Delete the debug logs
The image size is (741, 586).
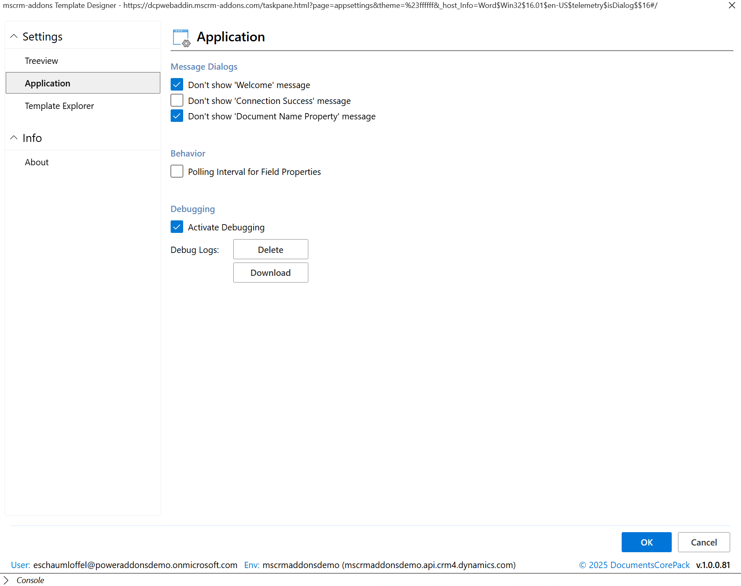270,250
